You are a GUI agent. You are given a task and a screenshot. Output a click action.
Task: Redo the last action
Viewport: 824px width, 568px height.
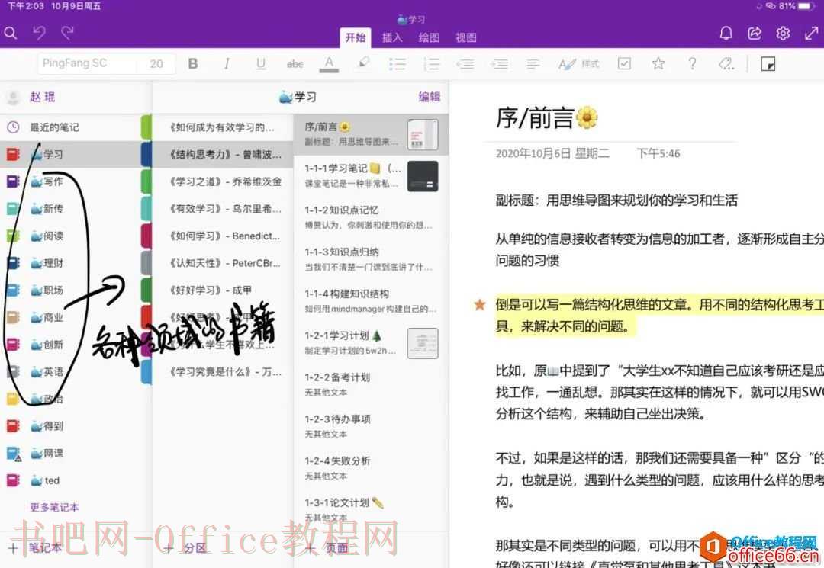pos(67,34)
